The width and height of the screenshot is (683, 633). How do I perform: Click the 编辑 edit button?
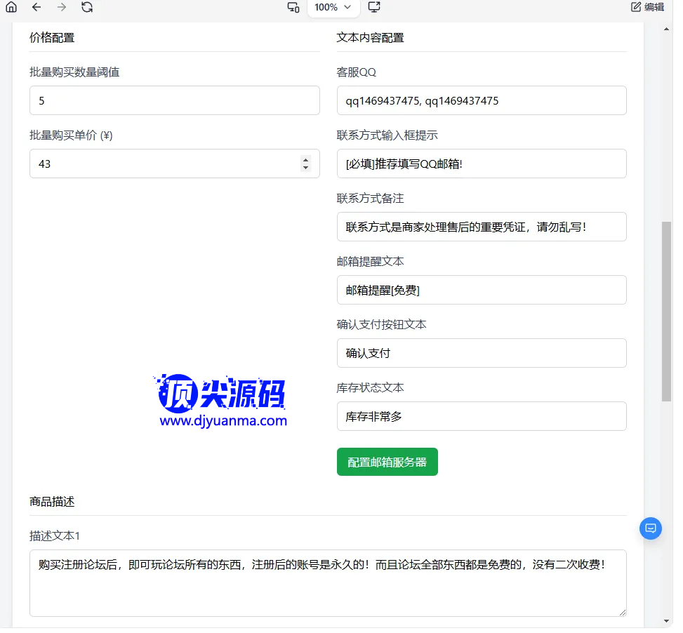pyautogui.click(x=647, y=8)
